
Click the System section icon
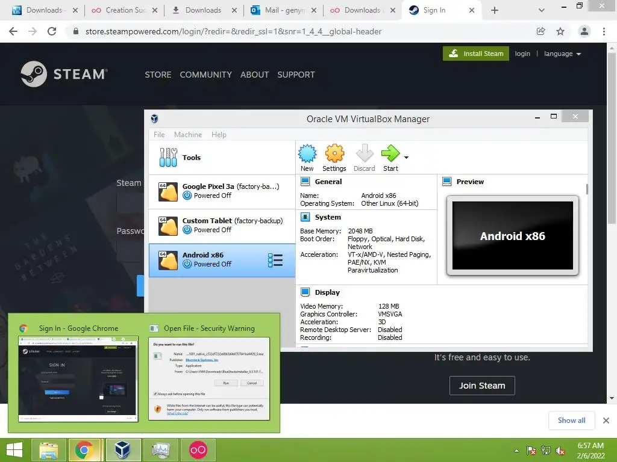click(x=305, y=217)
